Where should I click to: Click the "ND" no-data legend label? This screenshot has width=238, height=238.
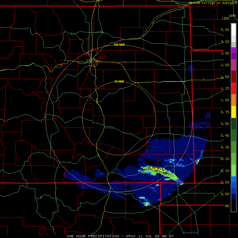pyautogui.click(x=227, y=206)
